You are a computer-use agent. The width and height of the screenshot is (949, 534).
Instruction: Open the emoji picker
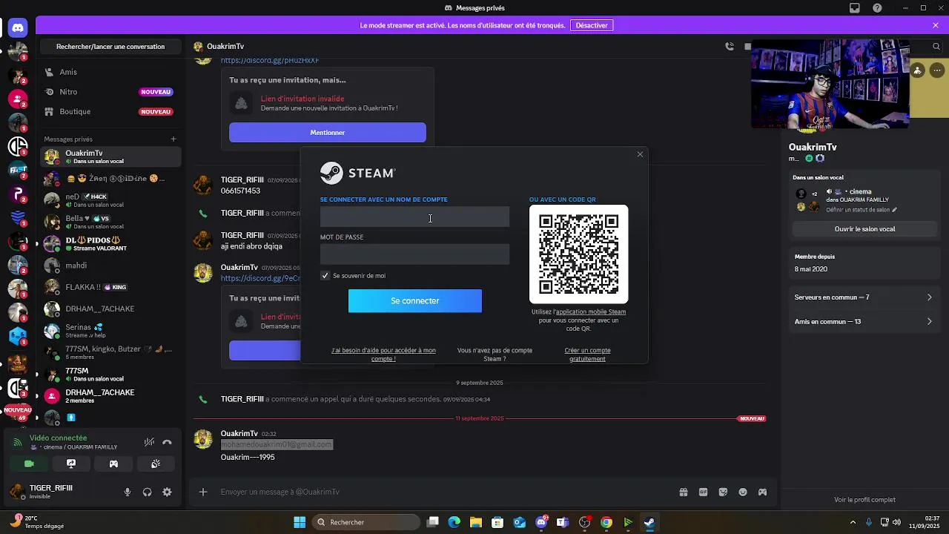(x=743, y=492)
